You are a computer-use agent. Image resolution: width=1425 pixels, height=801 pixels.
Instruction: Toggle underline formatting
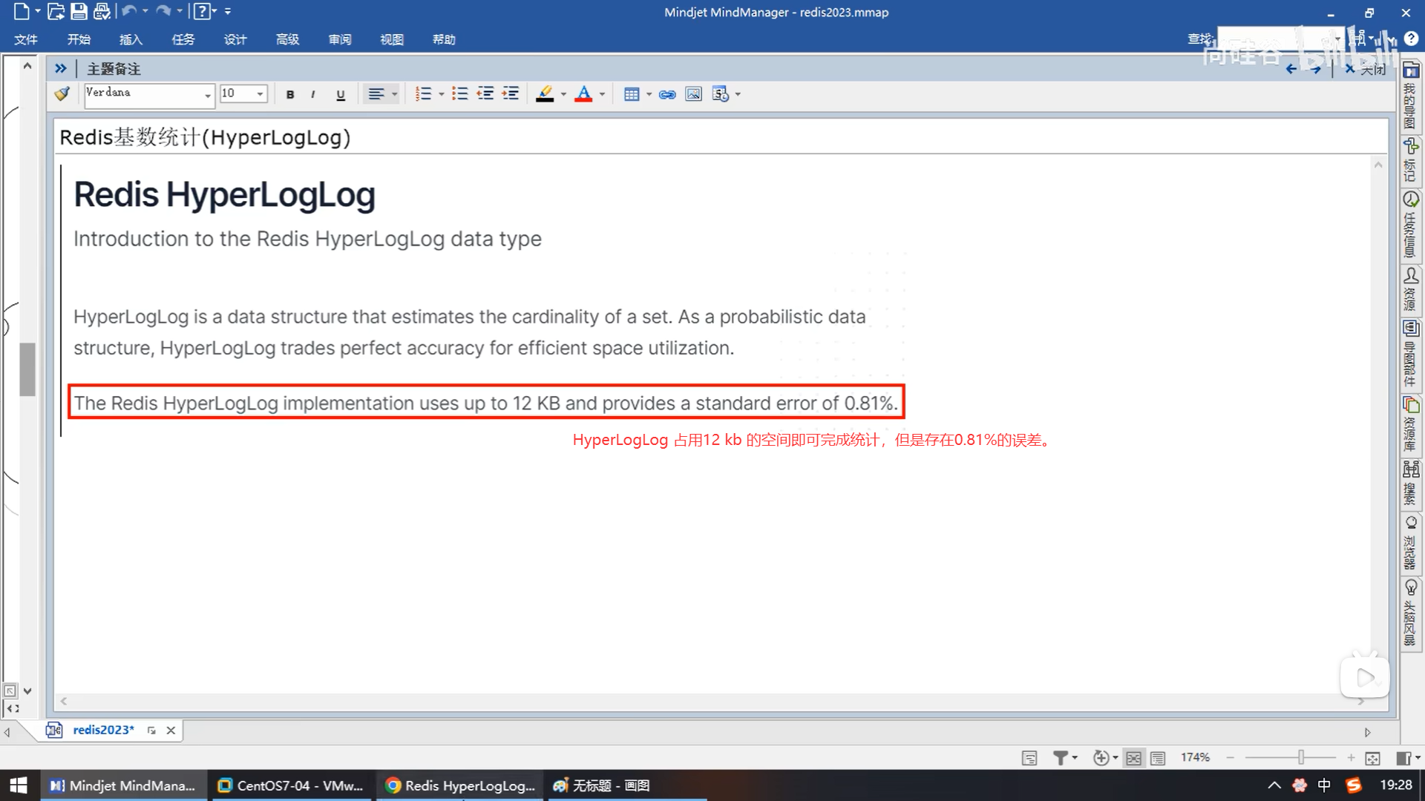pyautogui.click(x=341, y=94)
